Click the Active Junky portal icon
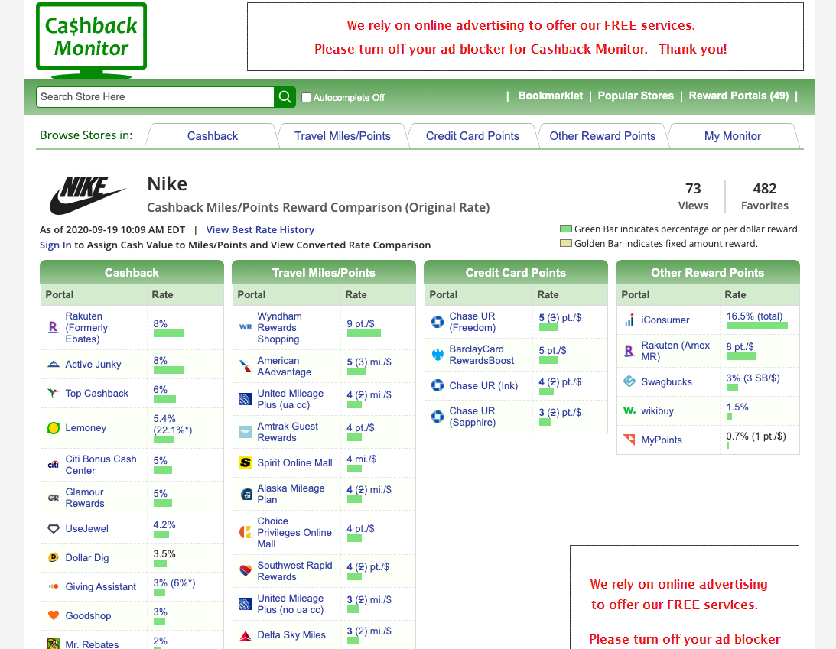The height and width of the screenshot is (649, 836). tap(54, 365)
